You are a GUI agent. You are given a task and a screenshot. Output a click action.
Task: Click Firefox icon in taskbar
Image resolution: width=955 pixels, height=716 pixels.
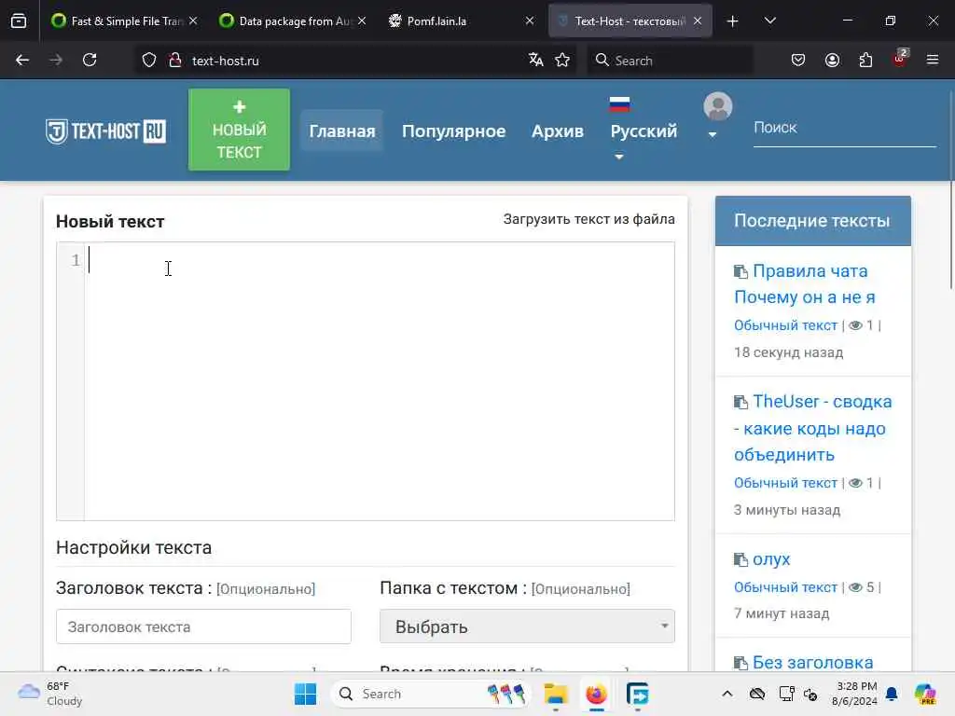point(596,694)
